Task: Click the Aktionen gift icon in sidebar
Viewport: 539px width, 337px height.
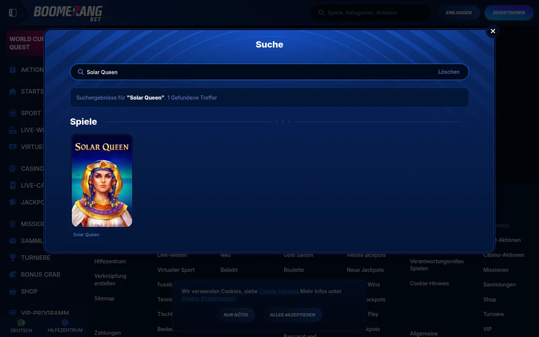Action: click(13, 70)
